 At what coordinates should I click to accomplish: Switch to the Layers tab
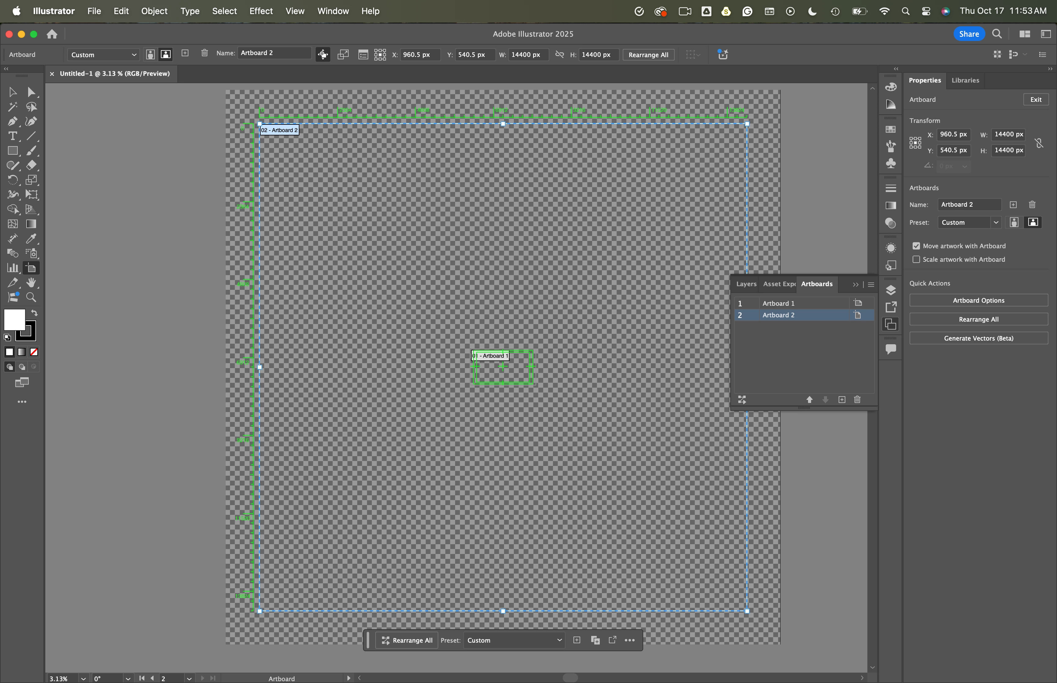tap(746, 284)
